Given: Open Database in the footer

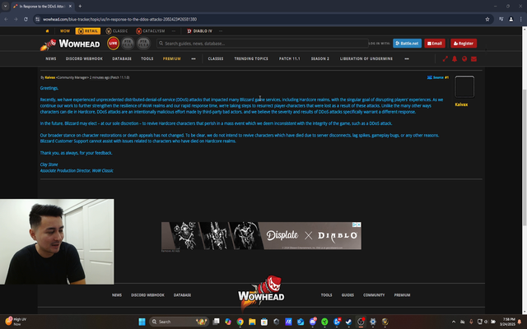Looking at the screenshot, I should (182, 295).
